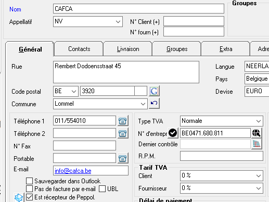
Task: Toggle the UBL checkbox
Action: [x=102, y=188]
